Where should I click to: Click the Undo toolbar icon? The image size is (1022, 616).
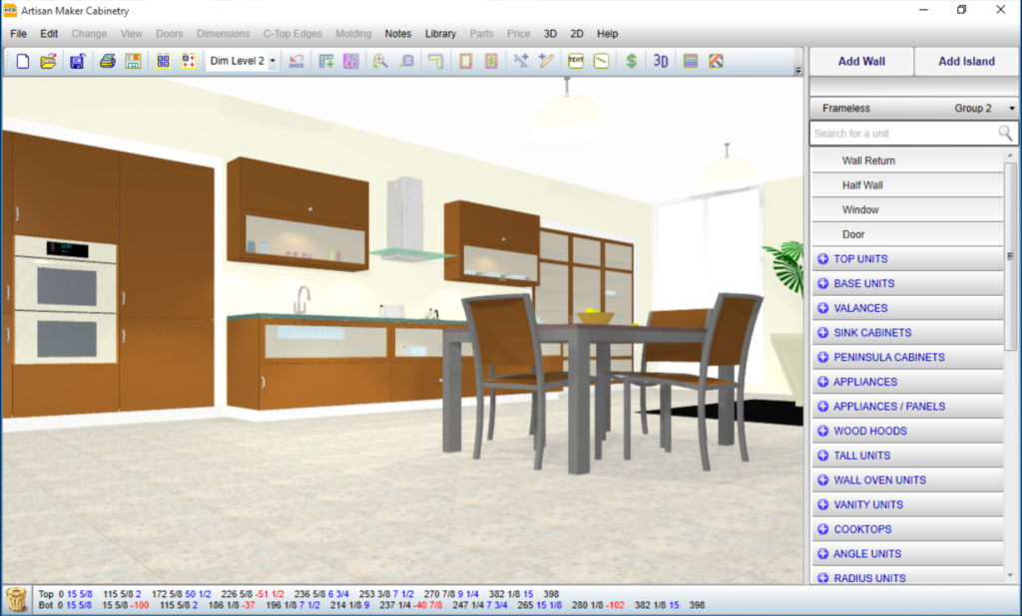(x=296, y=61)
